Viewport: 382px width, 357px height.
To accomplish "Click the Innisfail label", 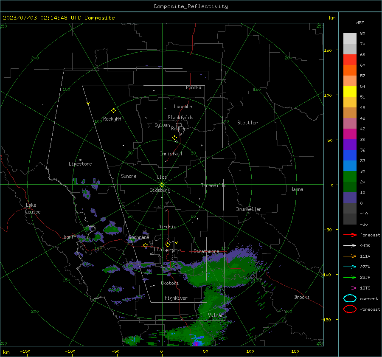I will [x=171, y=154].
